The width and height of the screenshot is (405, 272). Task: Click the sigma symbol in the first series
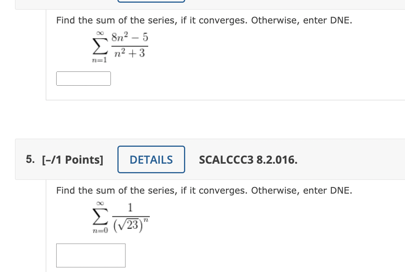[x=99, y=46]
